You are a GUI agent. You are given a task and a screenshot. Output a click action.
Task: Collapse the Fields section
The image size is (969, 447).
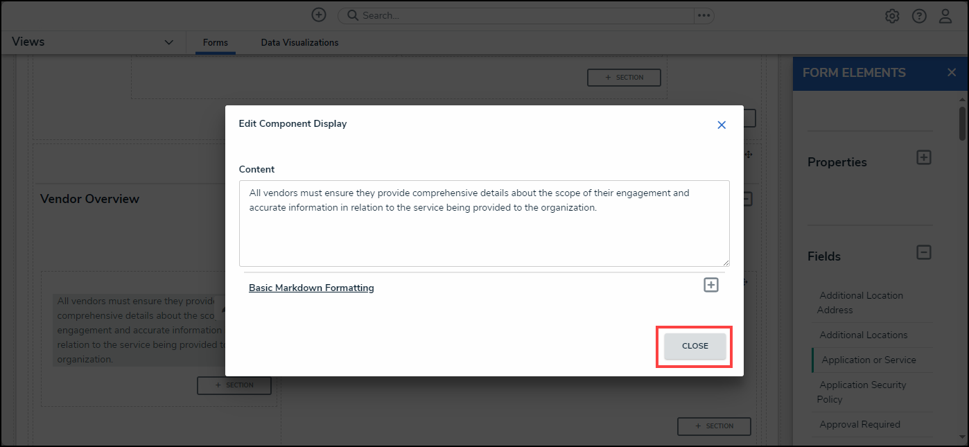pos(923,252)
